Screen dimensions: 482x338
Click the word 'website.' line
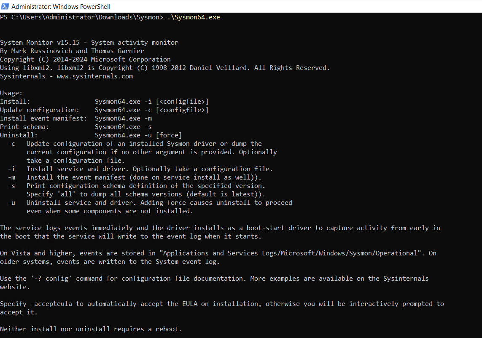(x=15, y=287)
